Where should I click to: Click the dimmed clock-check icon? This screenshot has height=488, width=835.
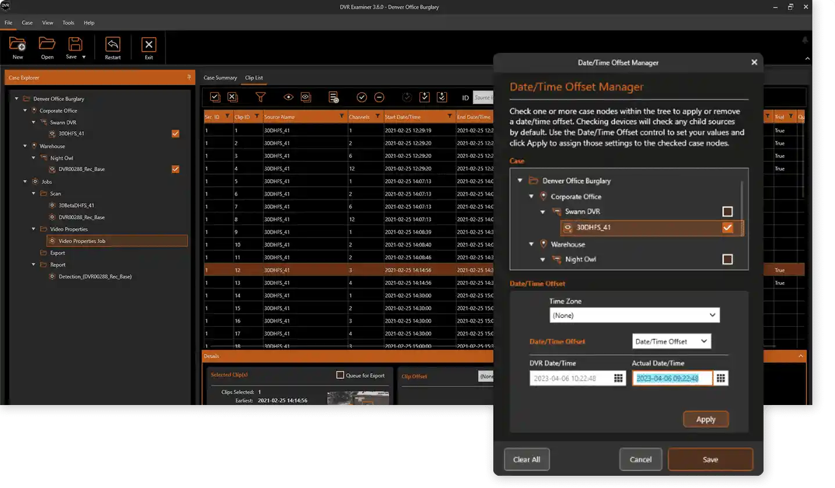407,97
